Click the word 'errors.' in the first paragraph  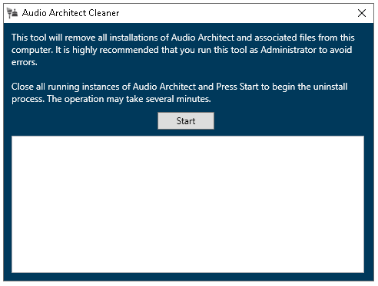tap(25, 62)
